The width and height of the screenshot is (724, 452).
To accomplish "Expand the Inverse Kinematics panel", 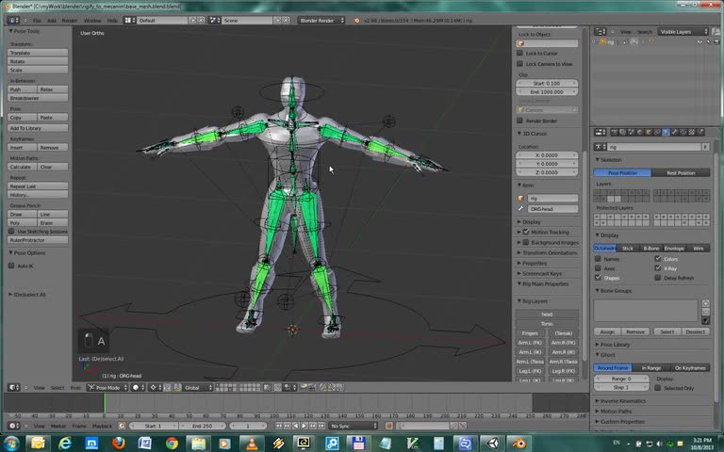I will [x=622, y=401].
